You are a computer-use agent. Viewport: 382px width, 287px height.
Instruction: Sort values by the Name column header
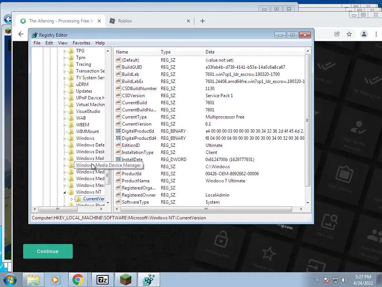[x=137, y=52]
